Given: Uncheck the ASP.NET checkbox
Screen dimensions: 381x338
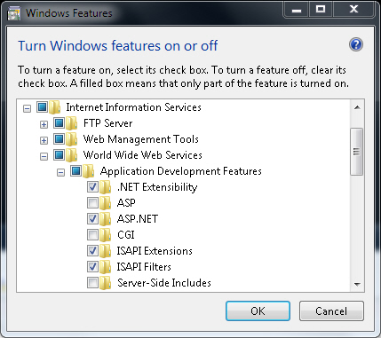Looking at the screenshot, I should click(x=92, y=218).
